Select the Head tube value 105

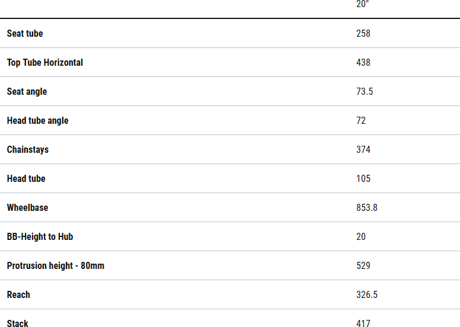click(x=363, y=179)
